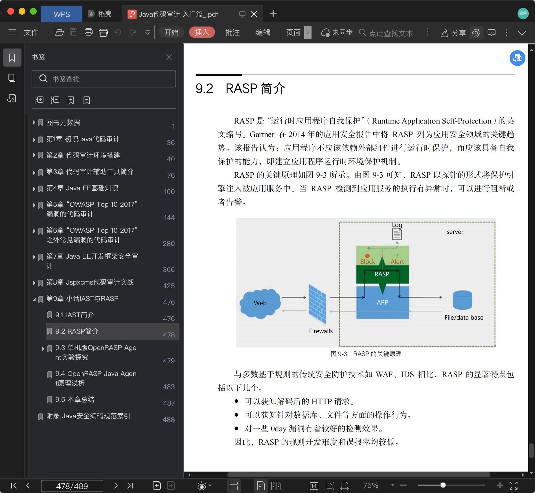Click the 未同步 cloud sync button

coord(337,32)
